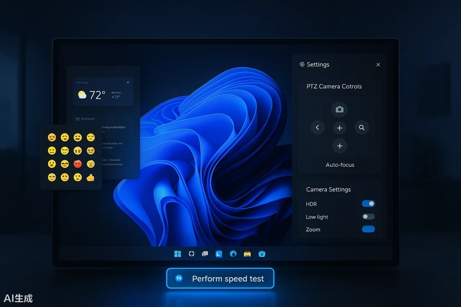Screen dimensions: 461x307
Task: Enable the Low light toggle
Action: point(367,216)
